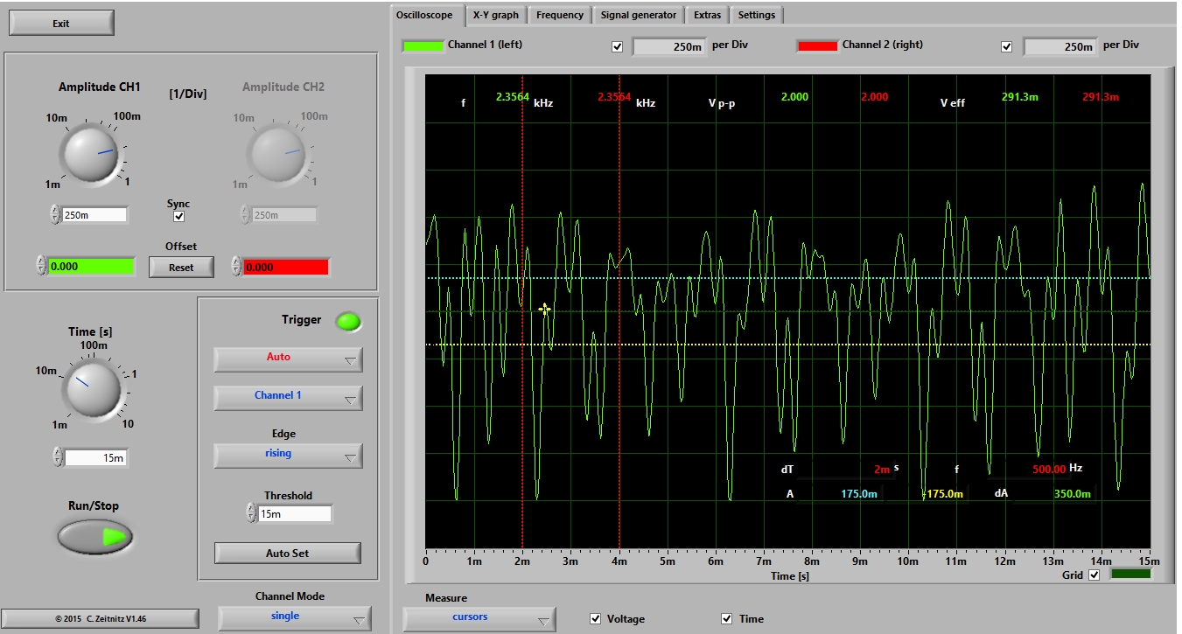Click the green Channel 1 color swatch

(x=423, y=45)
